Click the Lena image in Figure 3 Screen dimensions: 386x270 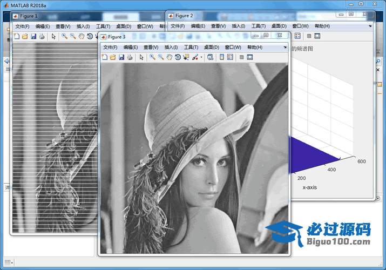click(194, 158)
